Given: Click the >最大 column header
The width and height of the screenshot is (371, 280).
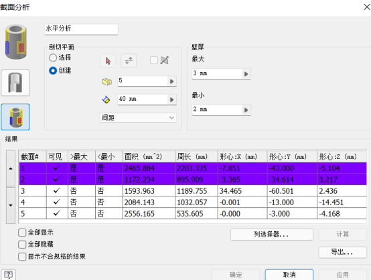Looking at the screenshot, I should 82,156.
